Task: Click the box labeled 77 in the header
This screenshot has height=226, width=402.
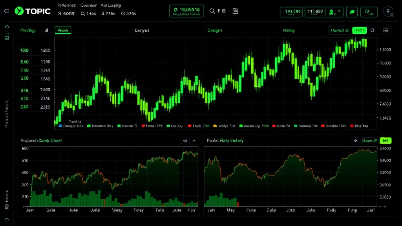Action: (369, 12)
